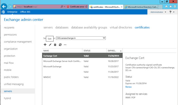Open the Administrator account dropdown
The image size is (178, 105).
pyautogui.click(x=158, y=12)
